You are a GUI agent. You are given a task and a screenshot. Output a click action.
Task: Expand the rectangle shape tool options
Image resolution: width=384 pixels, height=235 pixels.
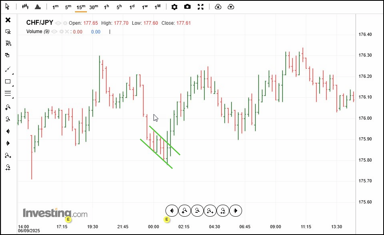tap(13, 86)
